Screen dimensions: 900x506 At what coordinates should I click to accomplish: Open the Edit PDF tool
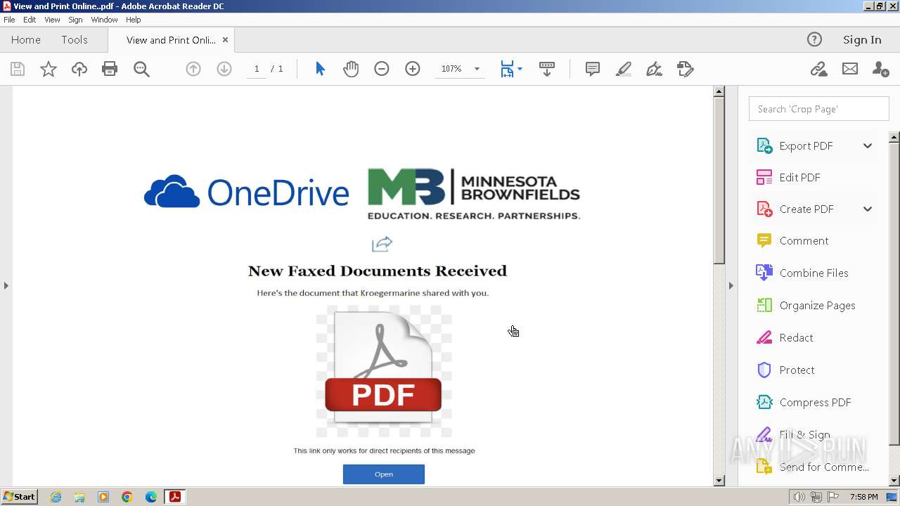pos(799,178)
